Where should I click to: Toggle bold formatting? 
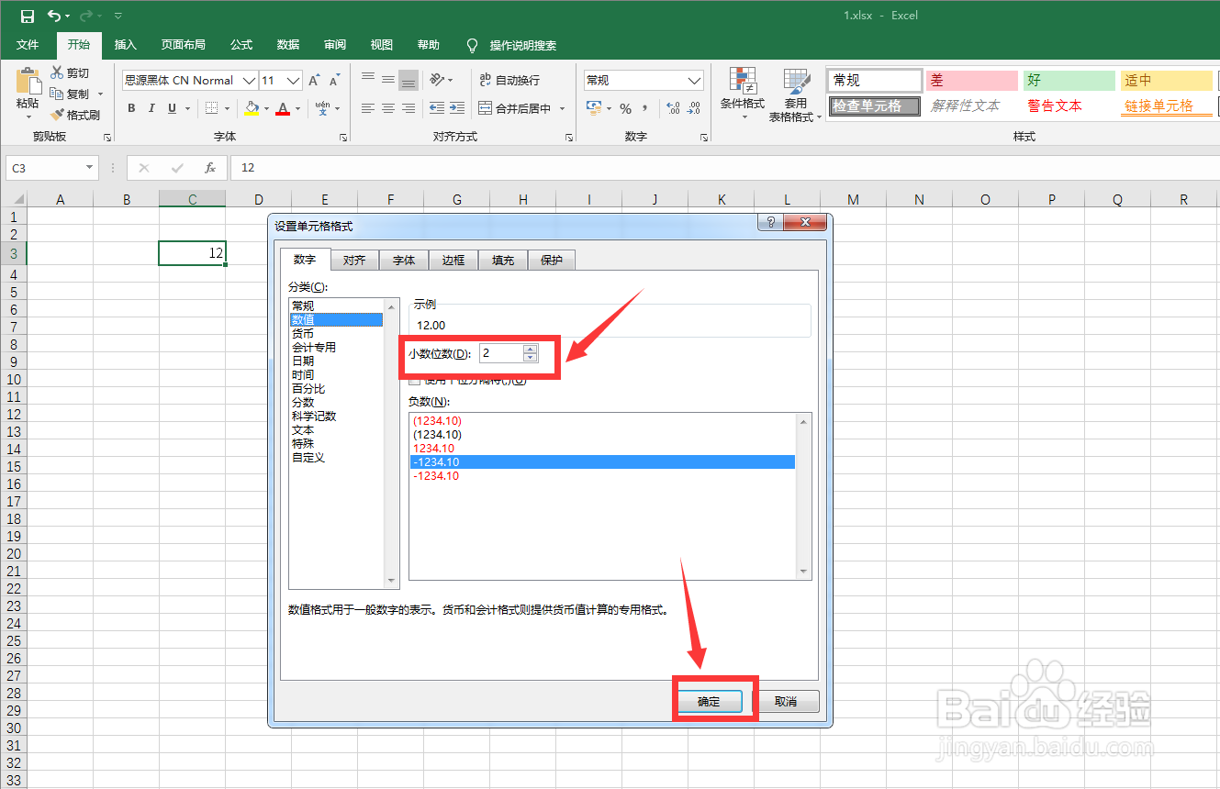pos(131,108)
